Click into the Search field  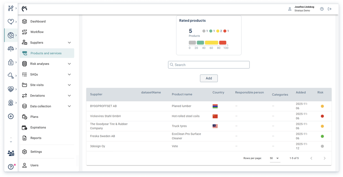click(x=209, y=65)
